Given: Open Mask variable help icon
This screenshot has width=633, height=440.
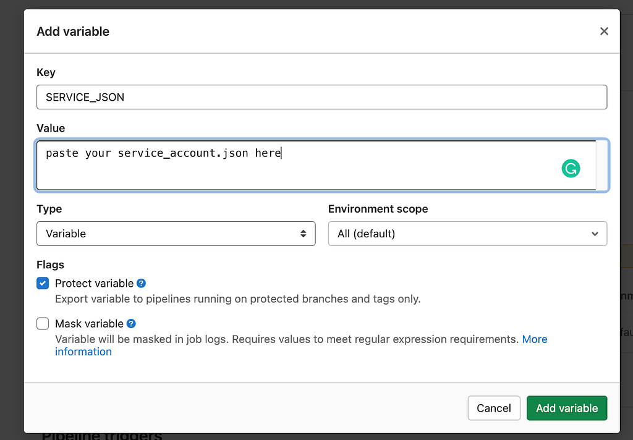Looking at the screenshot, I should point(131,323).
